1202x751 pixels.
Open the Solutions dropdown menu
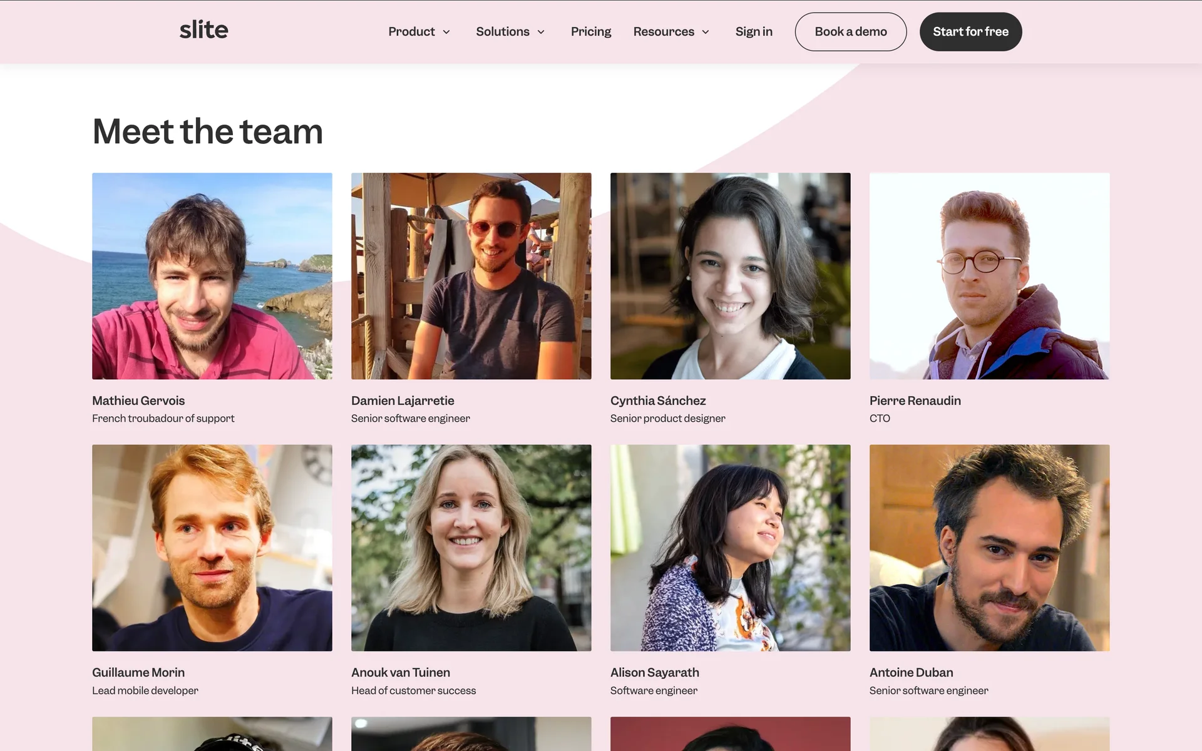(x=510, y=31)
